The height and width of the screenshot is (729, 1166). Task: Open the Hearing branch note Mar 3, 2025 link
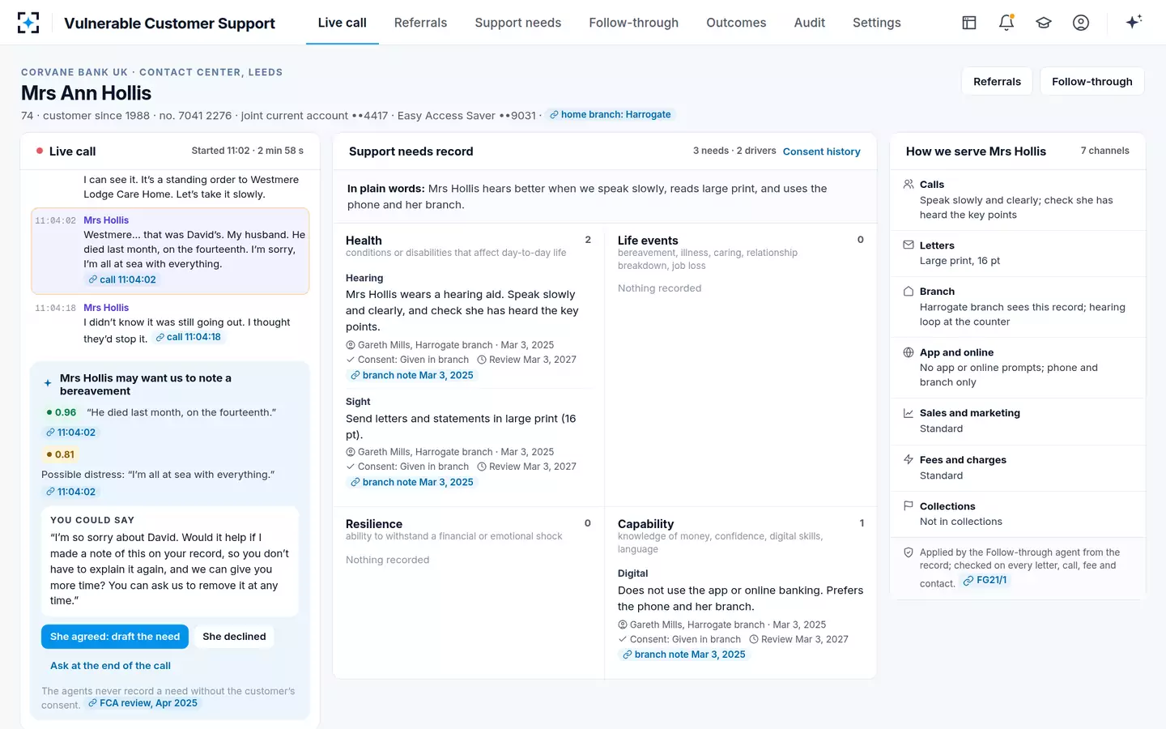coord(412,376)
